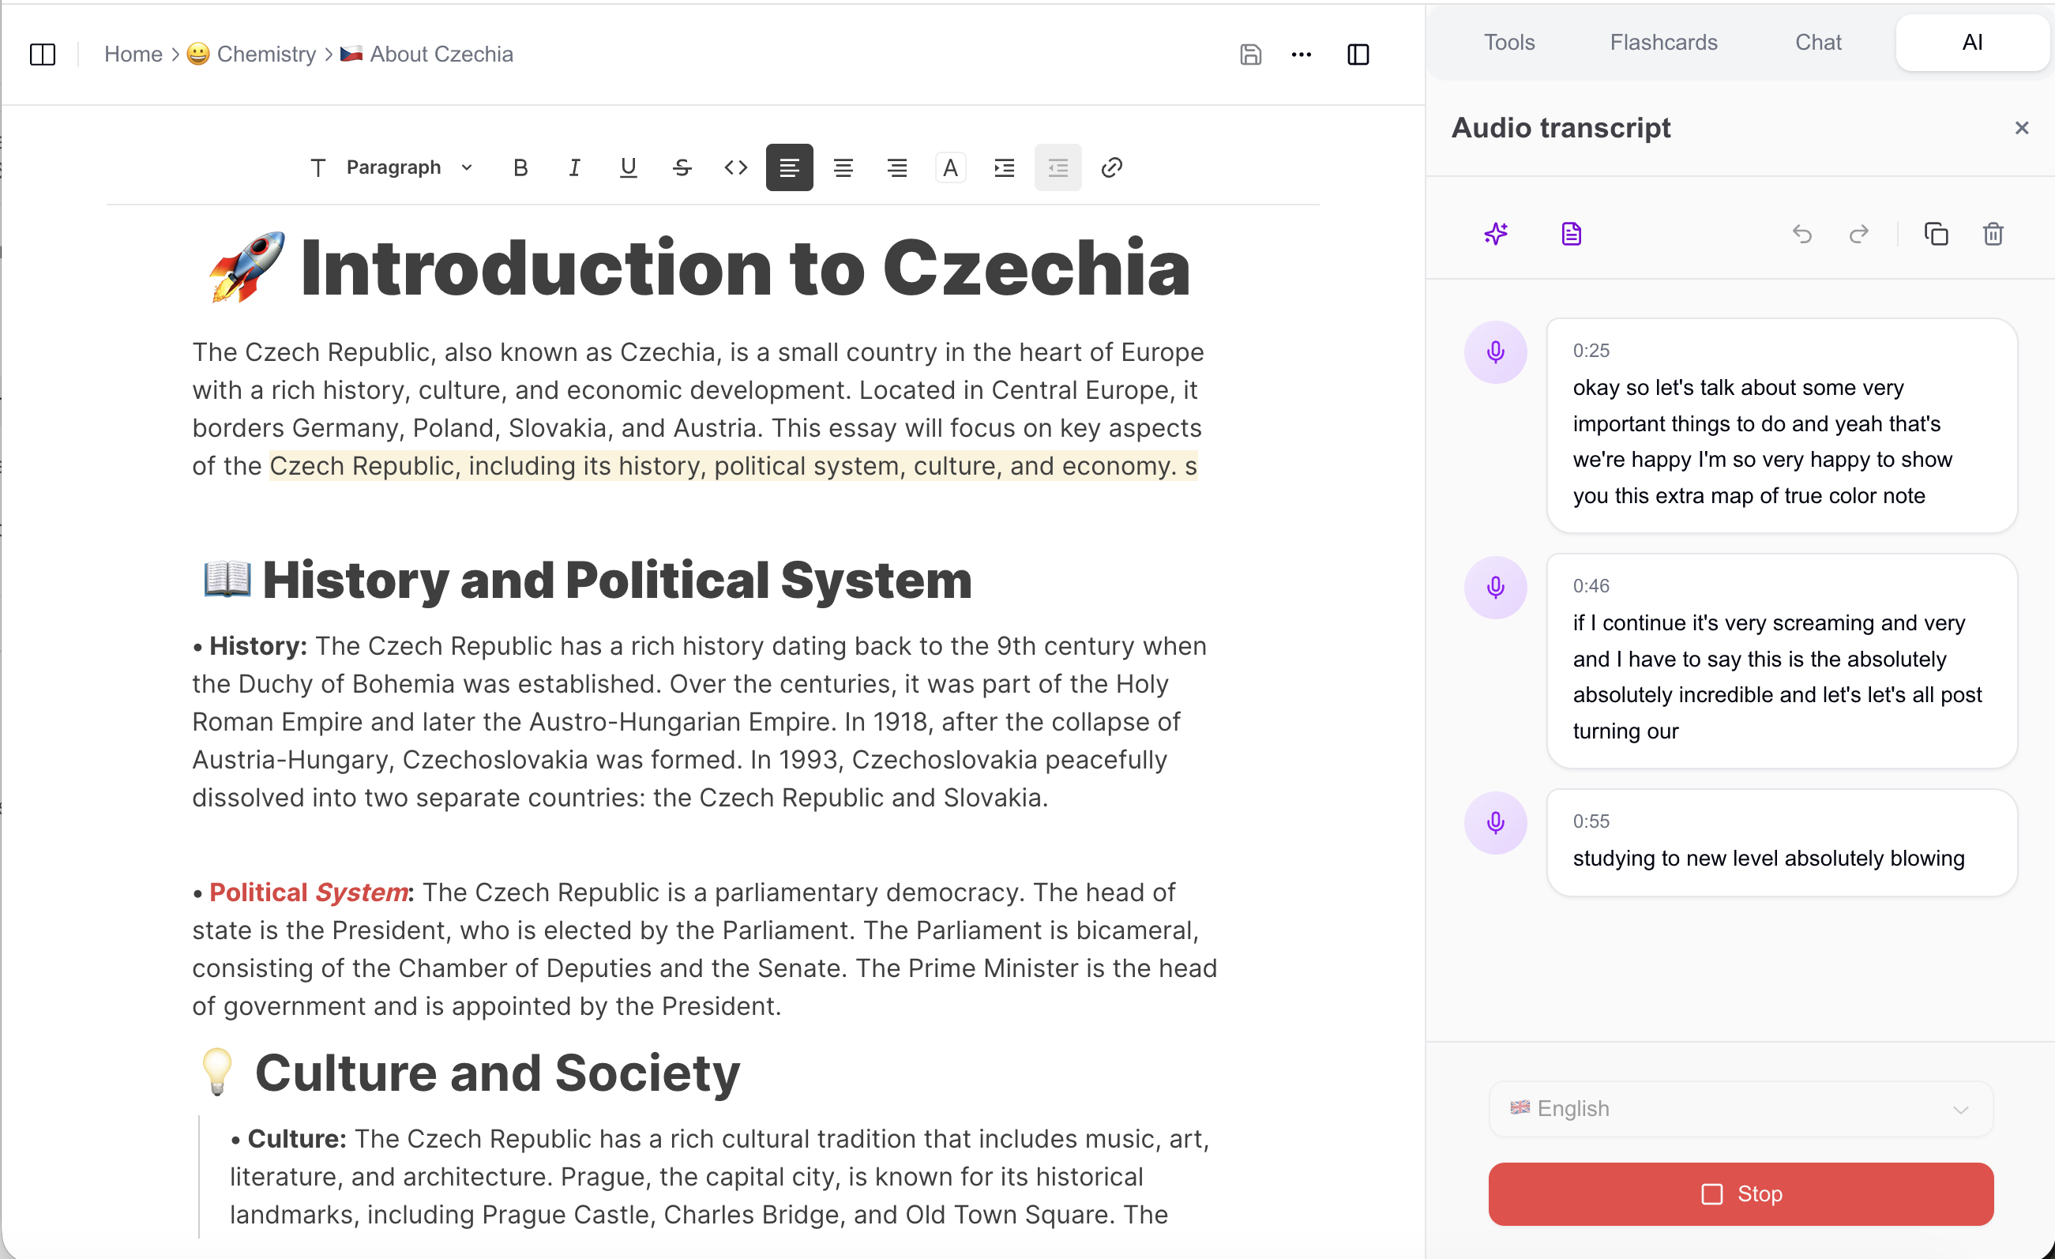This screenshot has width=2055, height=1259.
Task: Generate a document from the transcript
Action: coord(1570,235)
